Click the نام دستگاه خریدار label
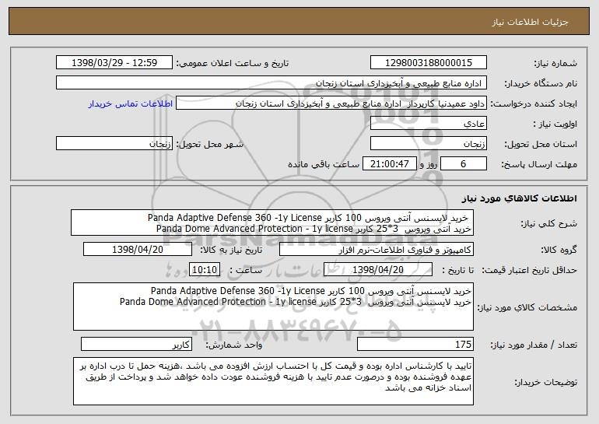Image resolution: width=599 pixels, height=424 pixels. (x=541, y=84)
